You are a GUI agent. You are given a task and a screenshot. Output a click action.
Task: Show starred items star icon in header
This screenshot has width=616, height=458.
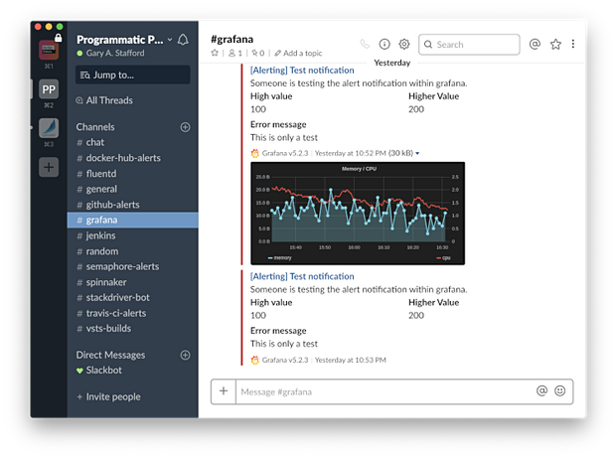(555, 44)
